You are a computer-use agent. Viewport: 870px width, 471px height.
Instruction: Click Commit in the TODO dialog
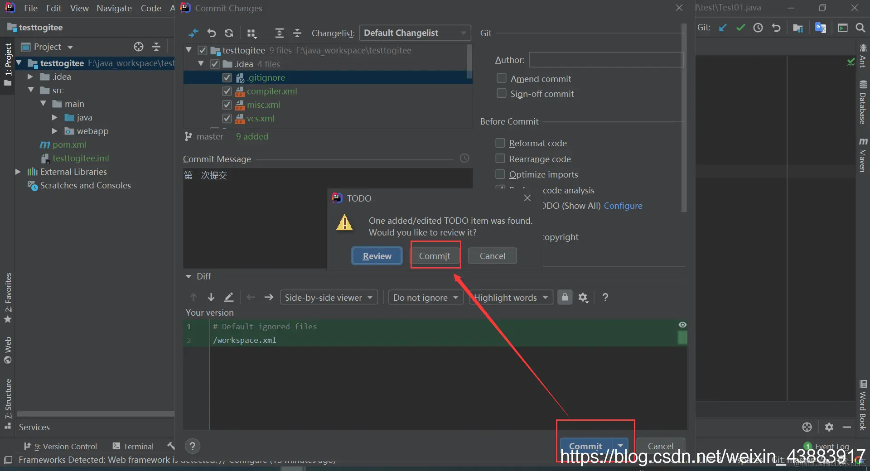(x=435, y=256)
